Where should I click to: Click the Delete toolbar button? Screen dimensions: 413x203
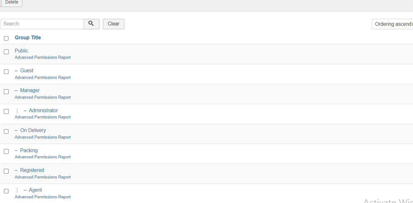tap(12, 2)
